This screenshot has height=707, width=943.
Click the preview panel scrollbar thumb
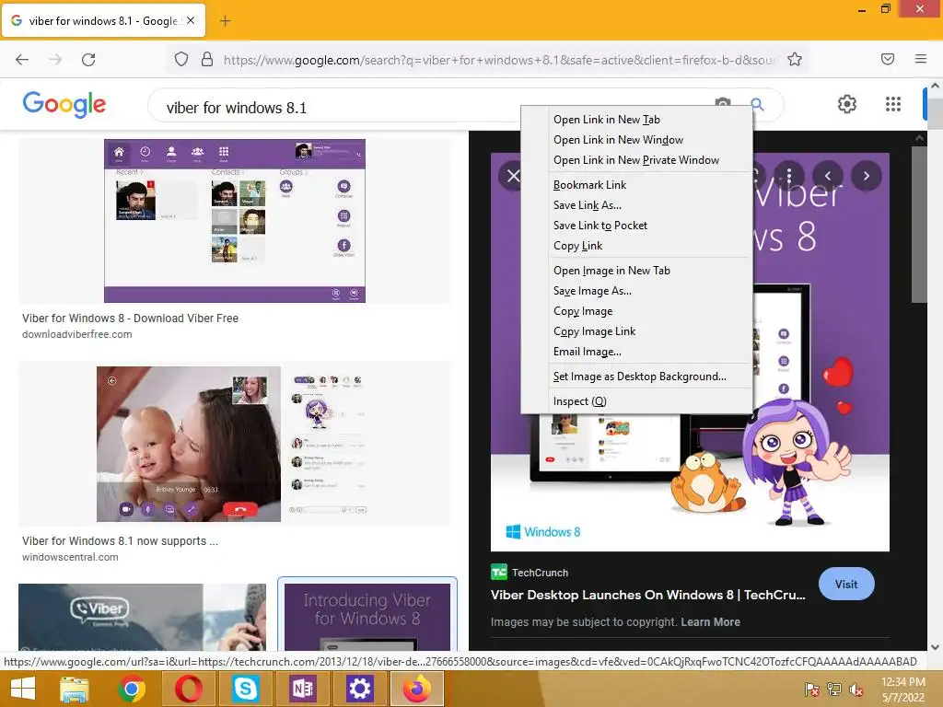[919, 225]
